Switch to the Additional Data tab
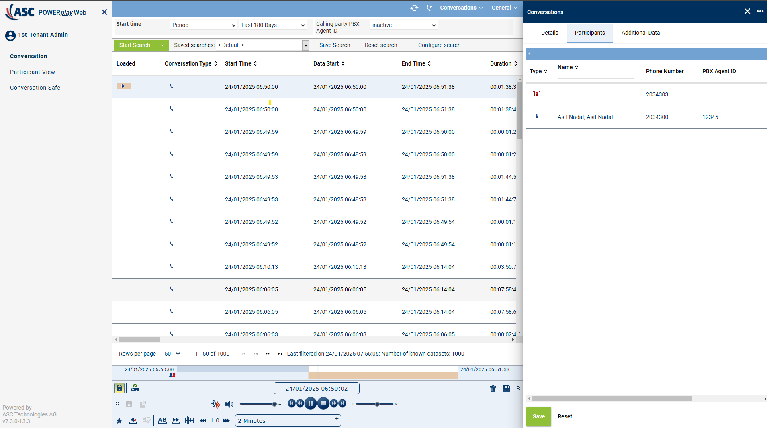Screen dimensions: 767x428 pyautogui.click(x=640, y=33)
